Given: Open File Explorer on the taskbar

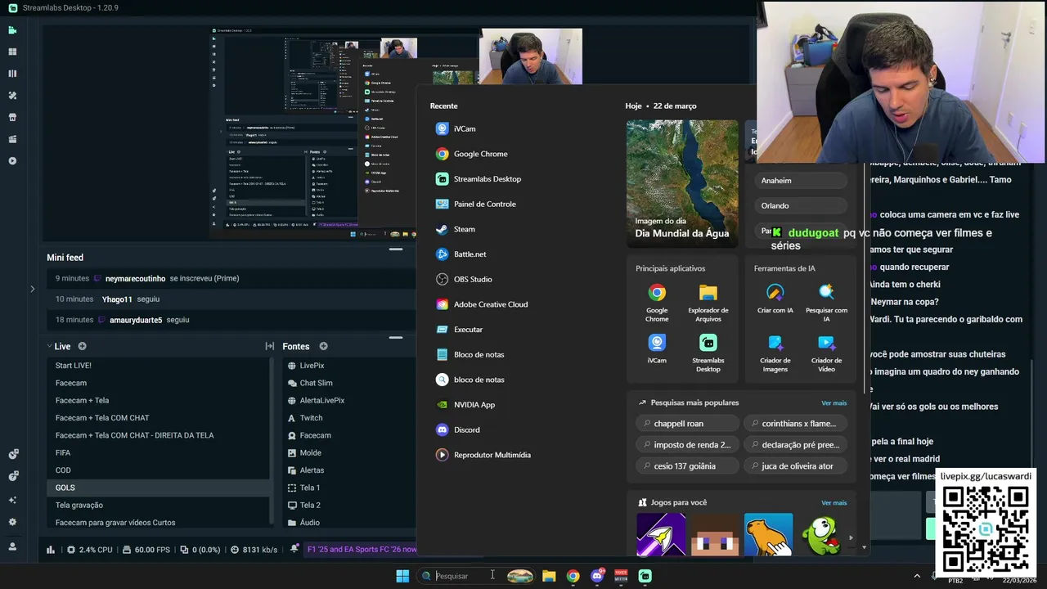Looking at the screenshot, I should (549, 576).
